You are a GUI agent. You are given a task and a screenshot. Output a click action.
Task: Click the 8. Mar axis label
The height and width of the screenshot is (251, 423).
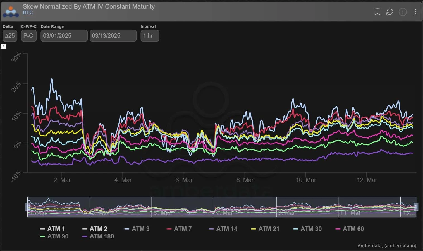[x=245, y=180]
